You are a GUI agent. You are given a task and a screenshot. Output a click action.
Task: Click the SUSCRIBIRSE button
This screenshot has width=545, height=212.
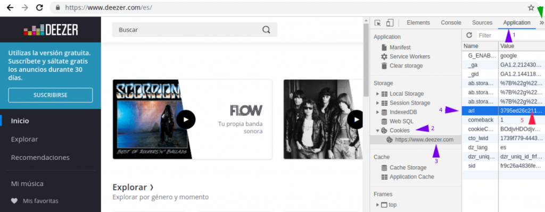tap(51, 95)
